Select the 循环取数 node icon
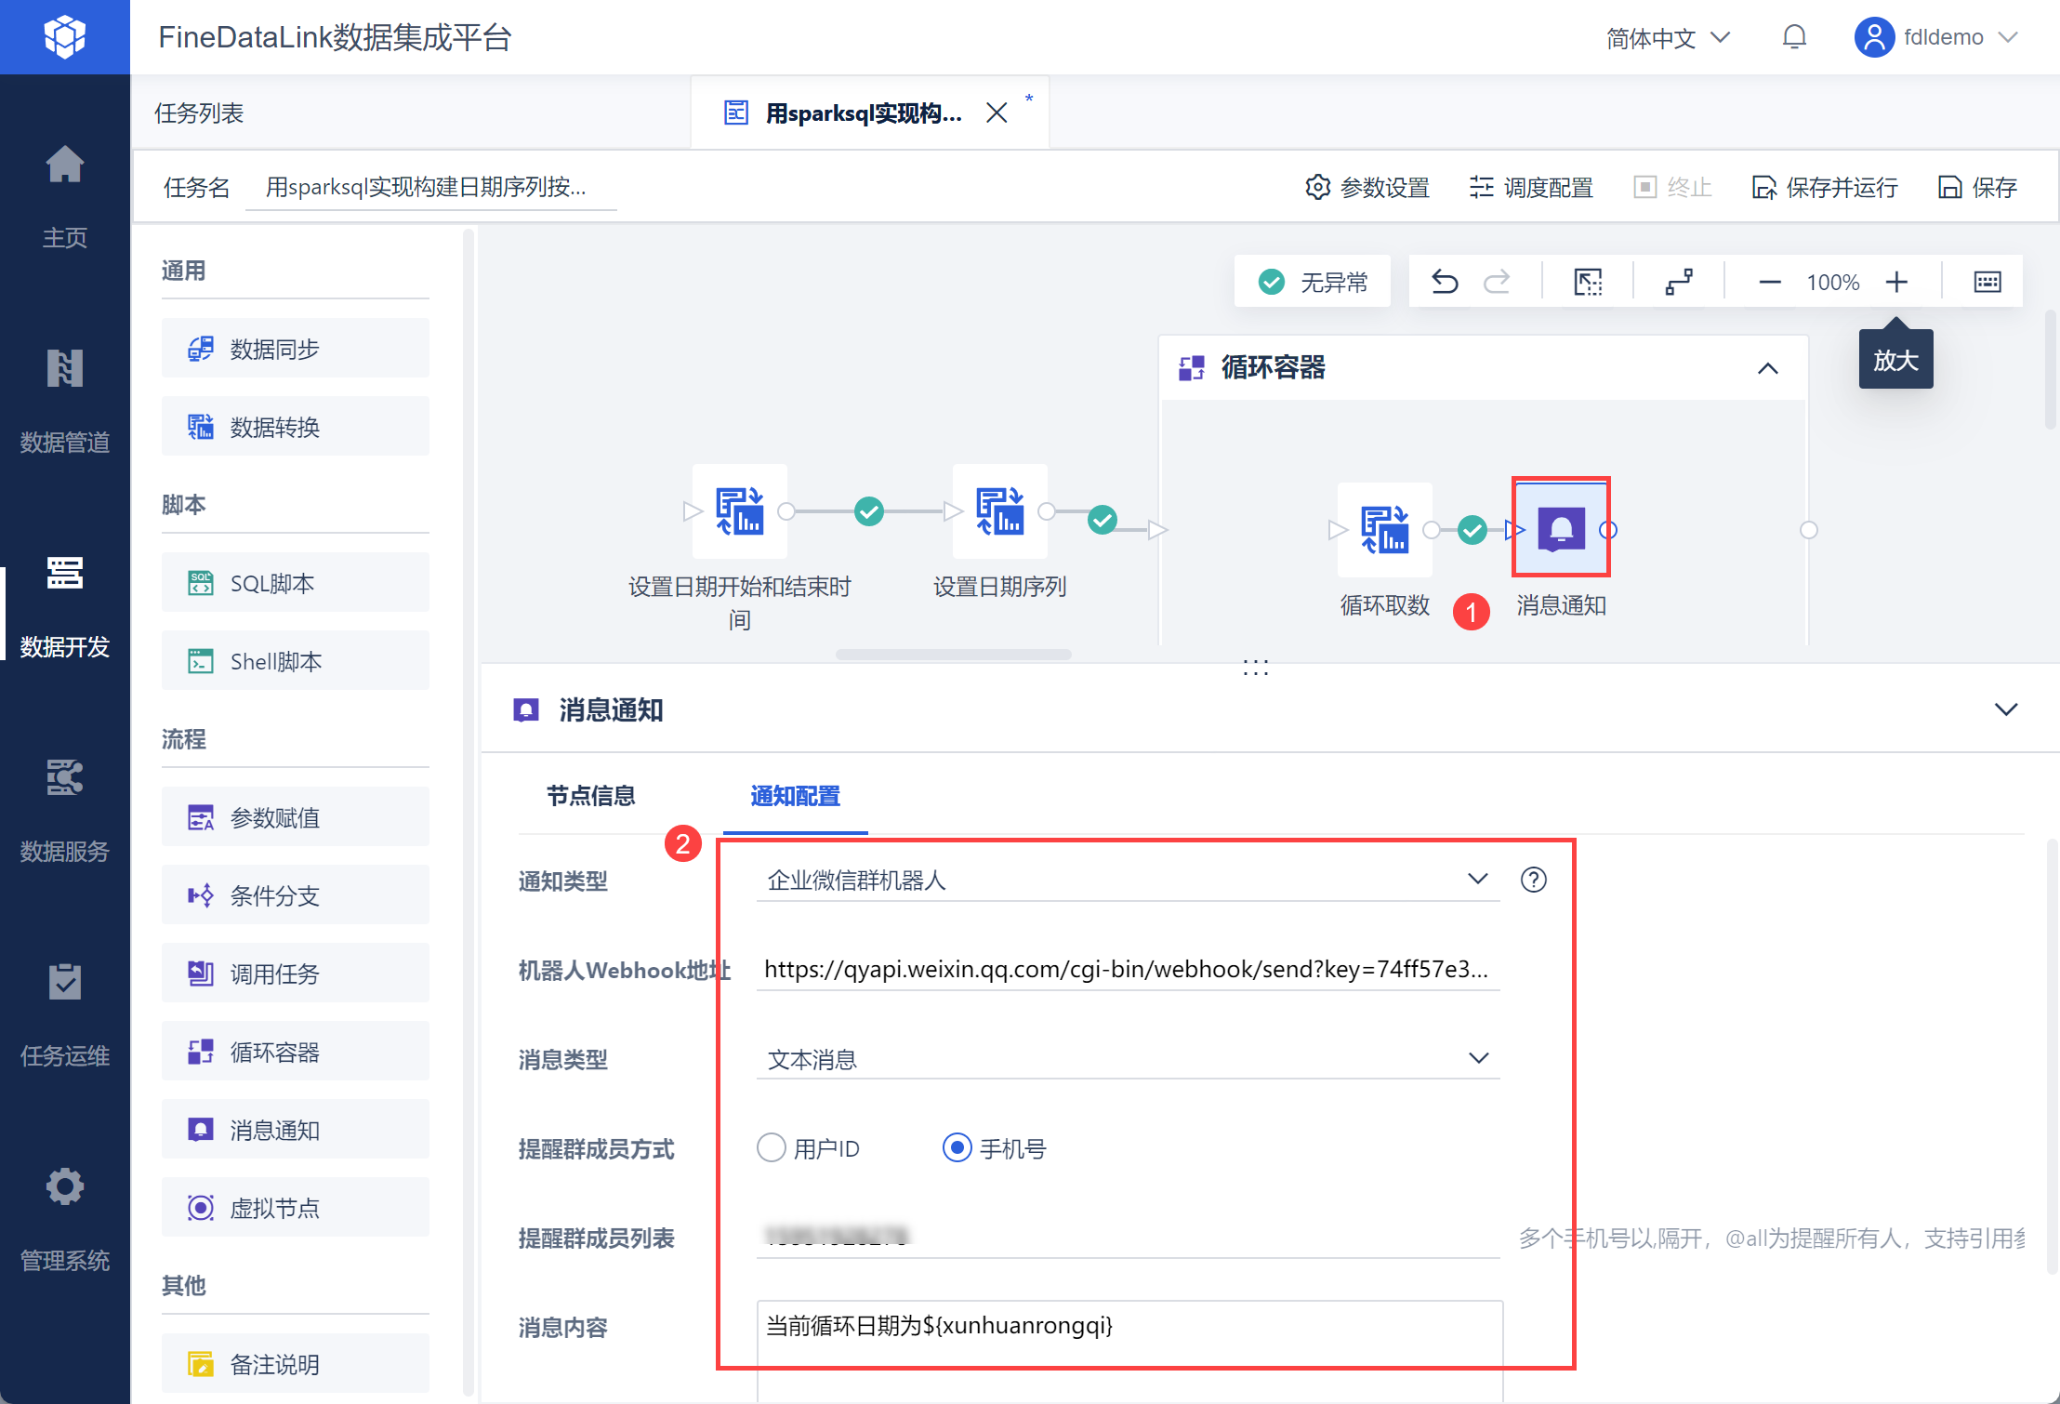The image size is (2060, 1404). 1384,529
